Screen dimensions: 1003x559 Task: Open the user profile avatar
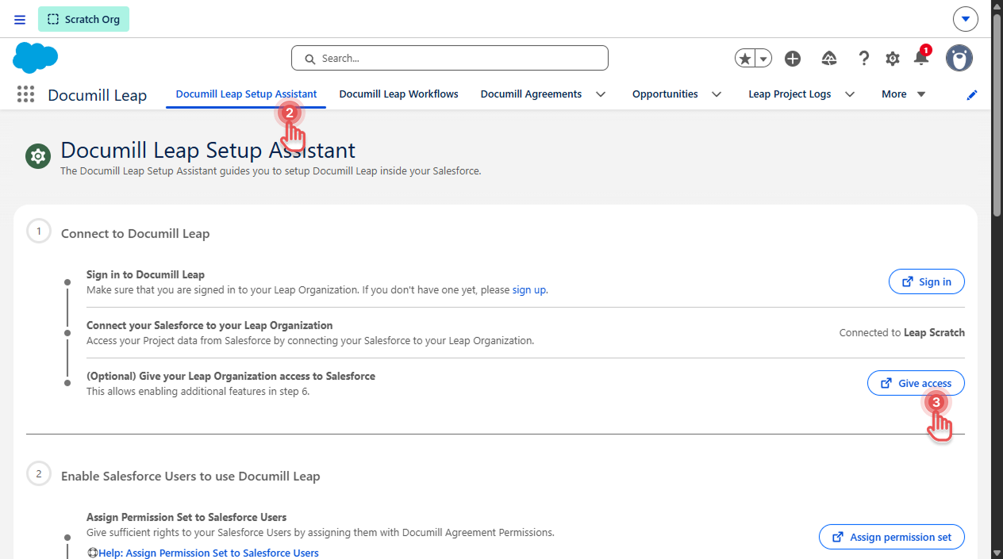coord(959,58)
